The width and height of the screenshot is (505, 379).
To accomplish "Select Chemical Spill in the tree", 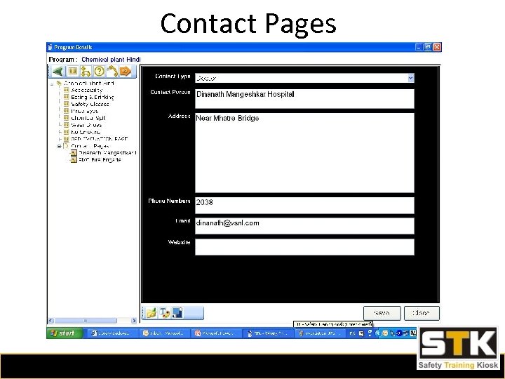I will point(88,118).
